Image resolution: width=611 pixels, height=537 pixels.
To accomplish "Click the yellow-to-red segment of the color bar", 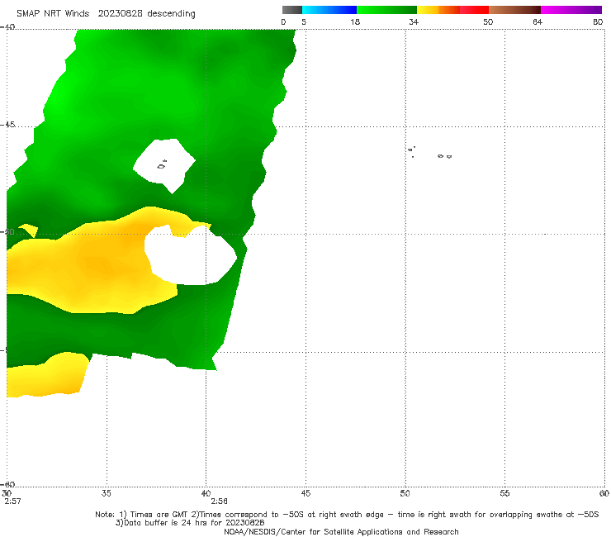I will click(x=452, y=10).
